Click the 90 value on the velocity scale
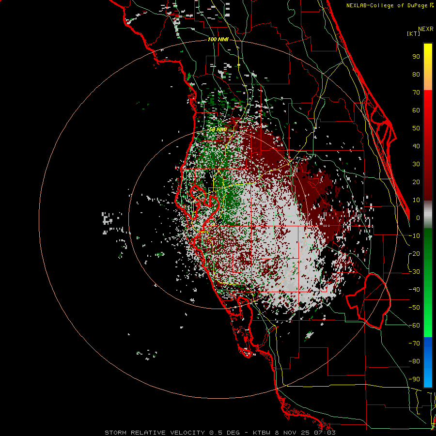Image resolution: width=436 pixels, height=436 pixels. click(416, 57)
